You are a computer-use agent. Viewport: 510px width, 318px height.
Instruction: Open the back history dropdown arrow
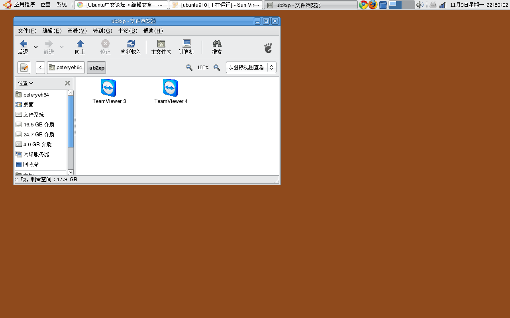point(36,47)
